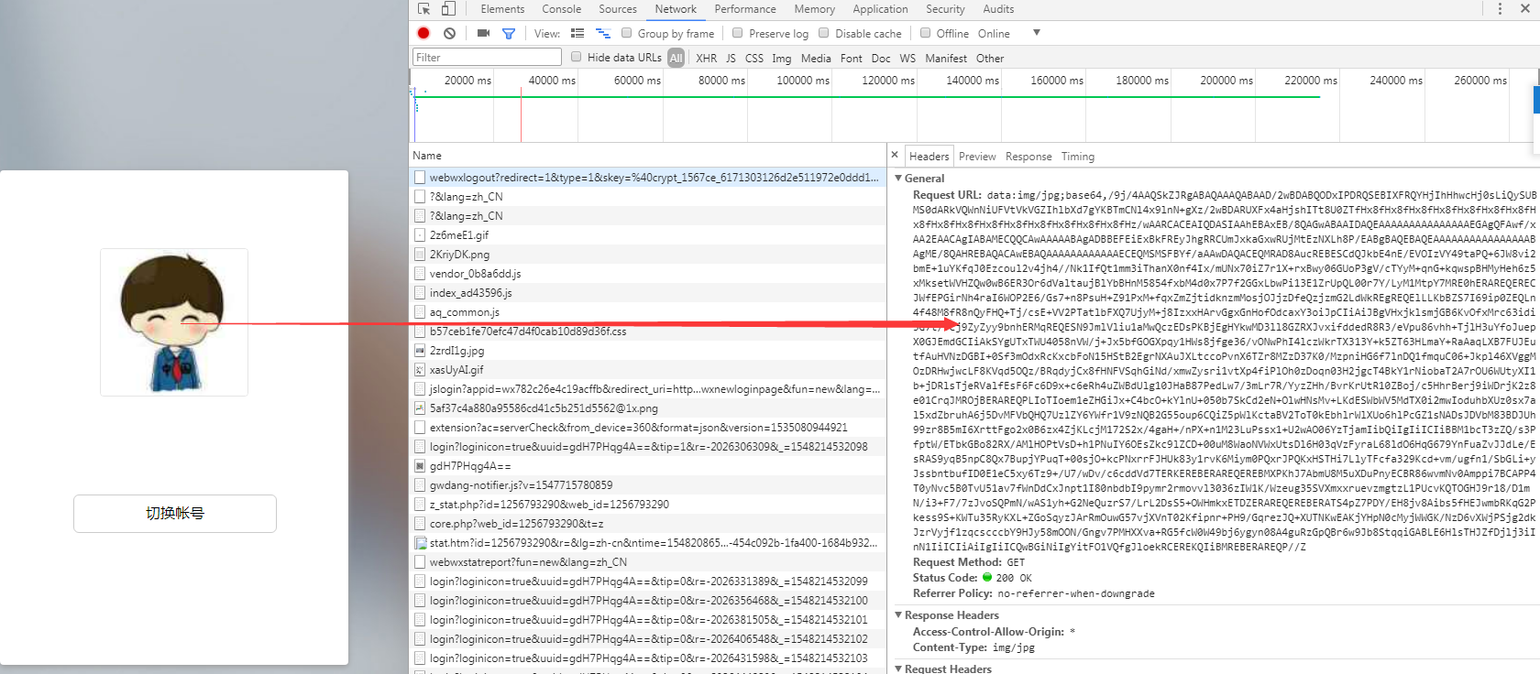Select the 5af37c4a880a95586cd41c5b251d5562@1x.png icon
Image resolution: width=1540 pixels, height=674 pixels.
(x=420, y=408)
